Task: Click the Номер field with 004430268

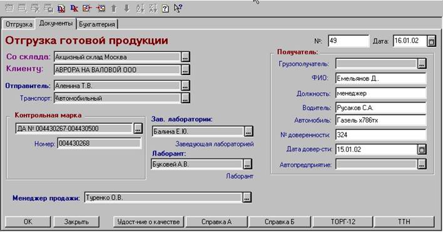Action: [x=99, y=143]
